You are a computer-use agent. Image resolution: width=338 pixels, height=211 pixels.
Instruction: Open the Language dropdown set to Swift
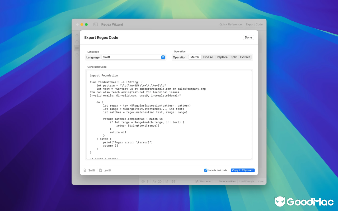133,57
